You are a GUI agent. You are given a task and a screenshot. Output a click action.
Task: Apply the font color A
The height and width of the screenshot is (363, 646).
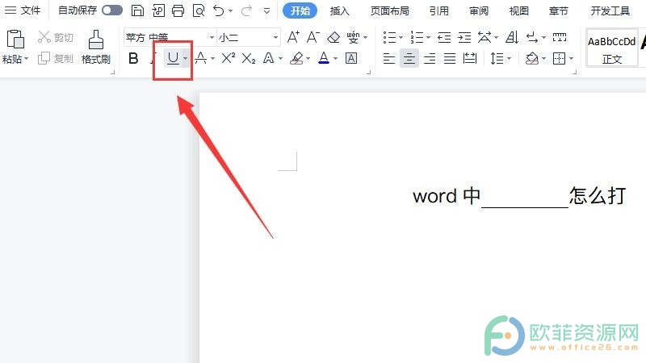coord(324,58)
